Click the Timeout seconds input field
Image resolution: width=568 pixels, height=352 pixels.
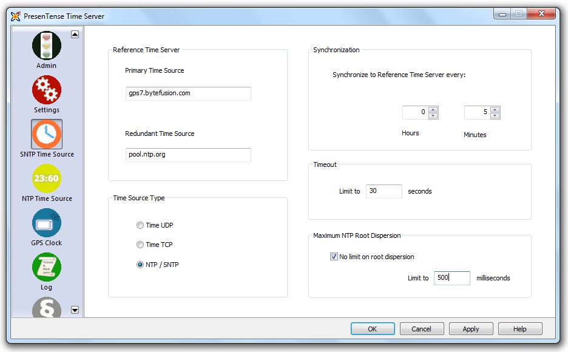[x=384, y=191]
